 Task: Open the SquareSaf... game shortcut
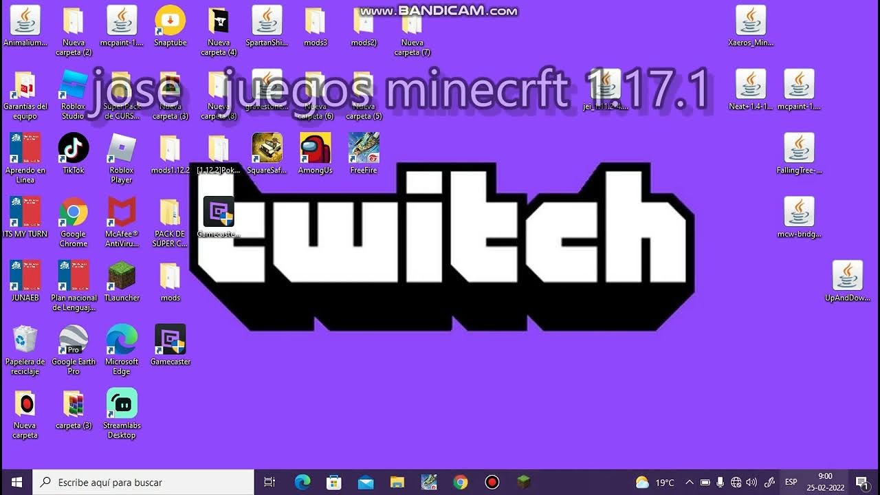tap(267, 148)
